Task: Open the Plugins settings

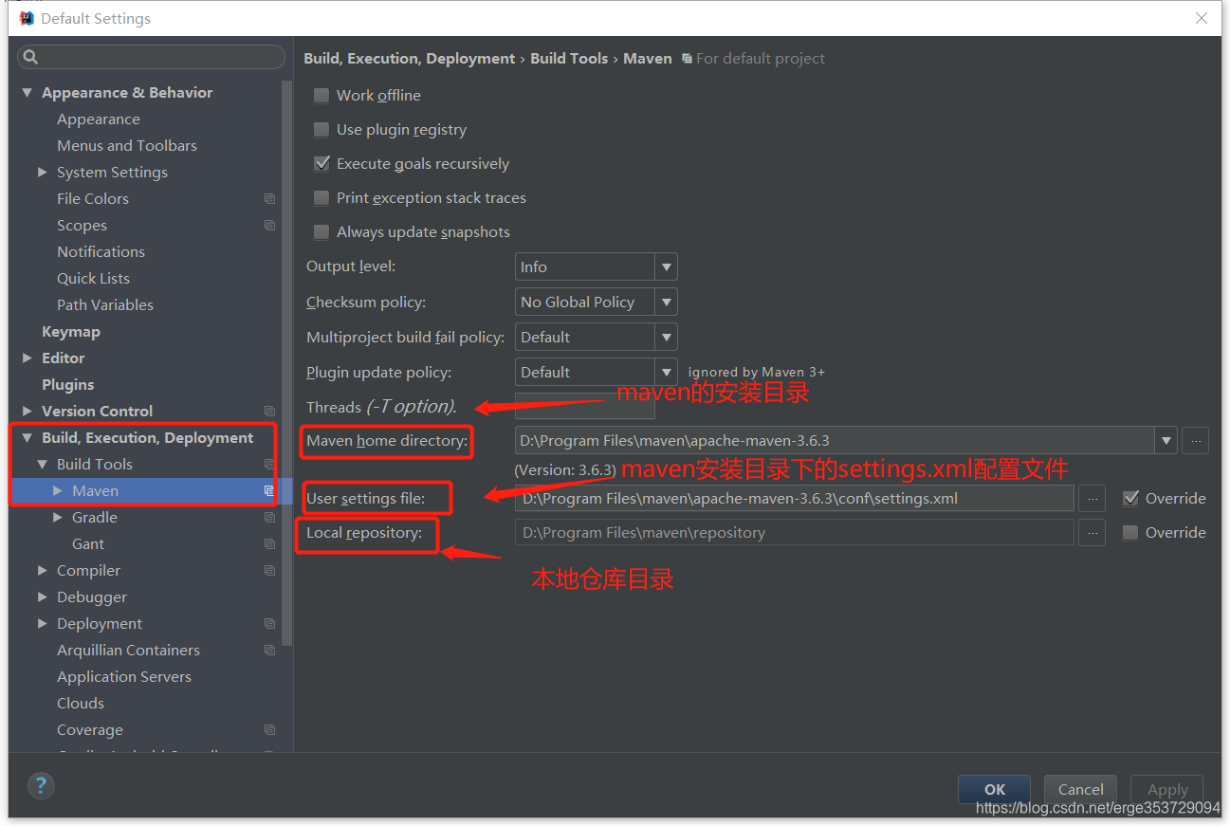Action: 68,384
